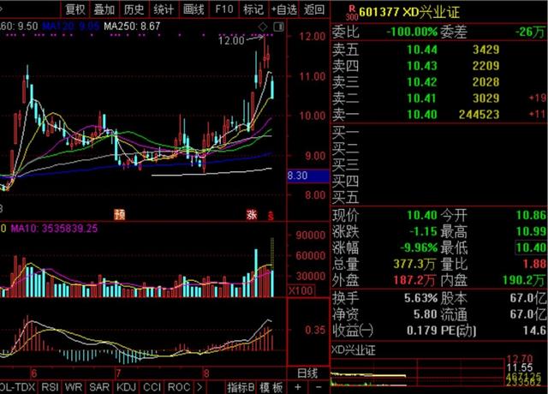The image size is (548, 394).
Task: Switch to the KDJ indicator tab
Action: pyautogui.click(x=126, y=387)
